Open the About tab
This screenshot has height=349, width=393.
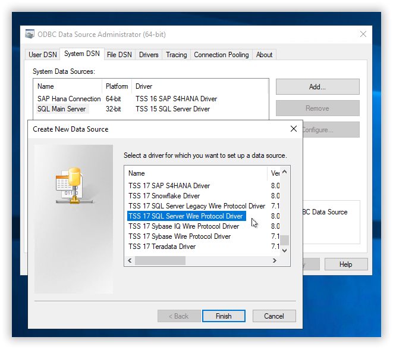(264, 55)
